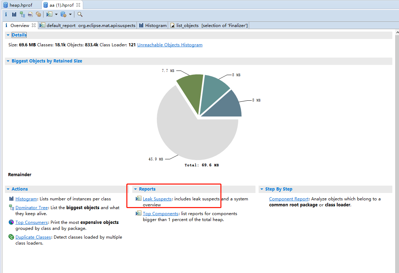Click the 'Total: 69.6 MB' chart label

point(201,165)
